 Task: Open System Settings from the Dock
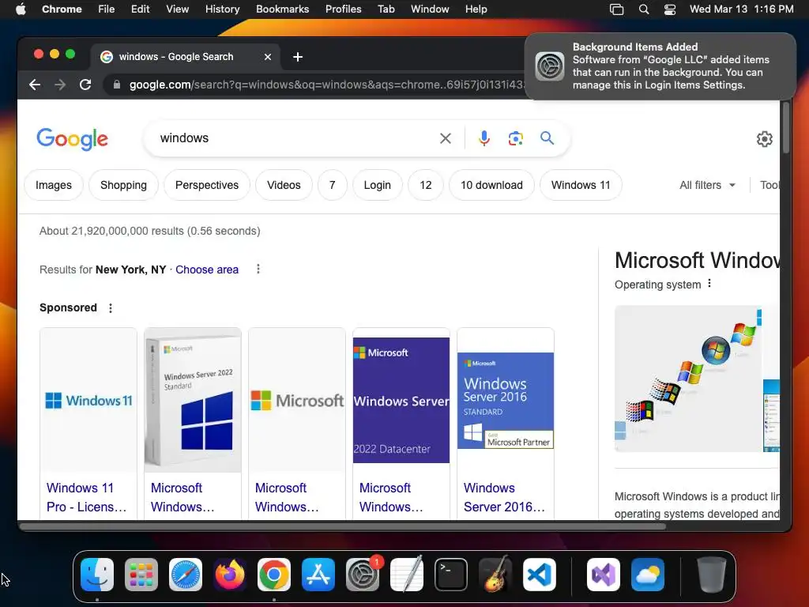pyautogui.click(x=363, y=575)
